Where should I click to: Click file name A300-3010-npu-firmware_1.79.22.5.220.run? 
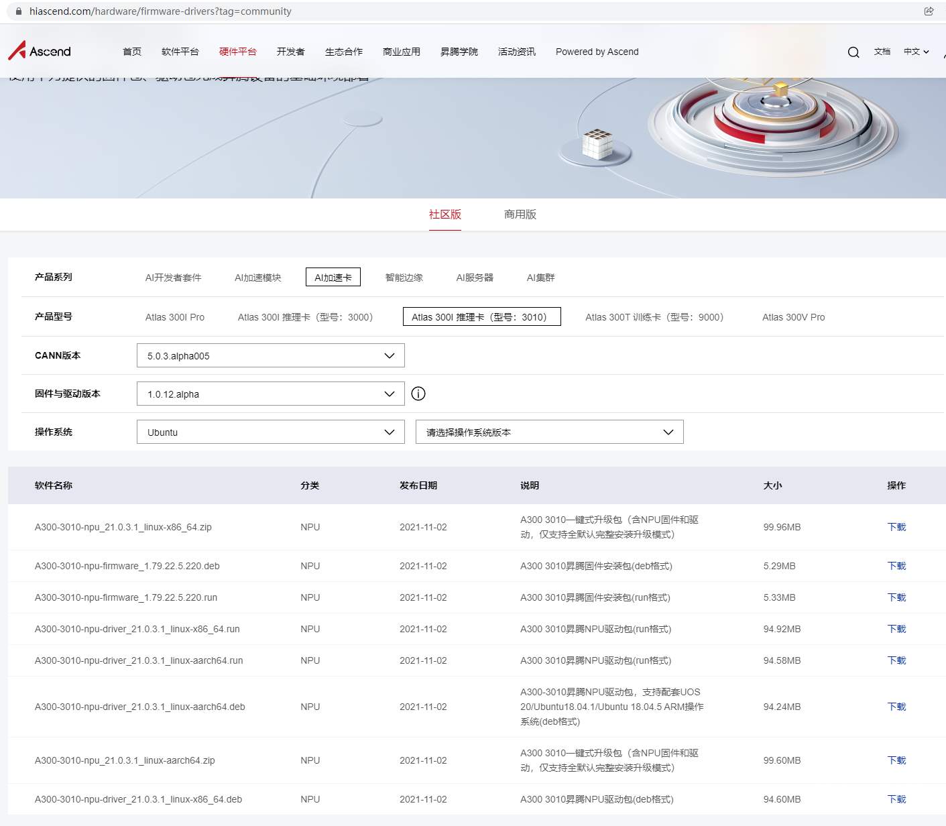[x=126, y=597]
